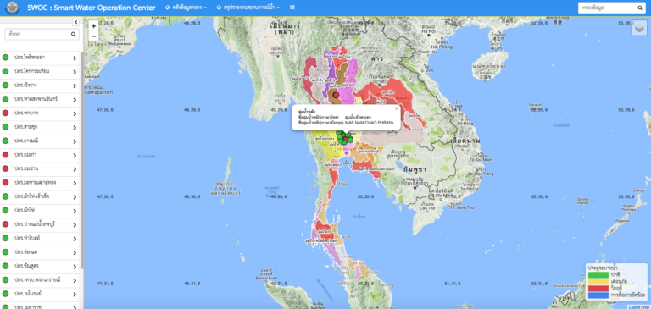Screen dimensions: 651x309
Task: Click the red station marker on map
Action: coord(336,95)
